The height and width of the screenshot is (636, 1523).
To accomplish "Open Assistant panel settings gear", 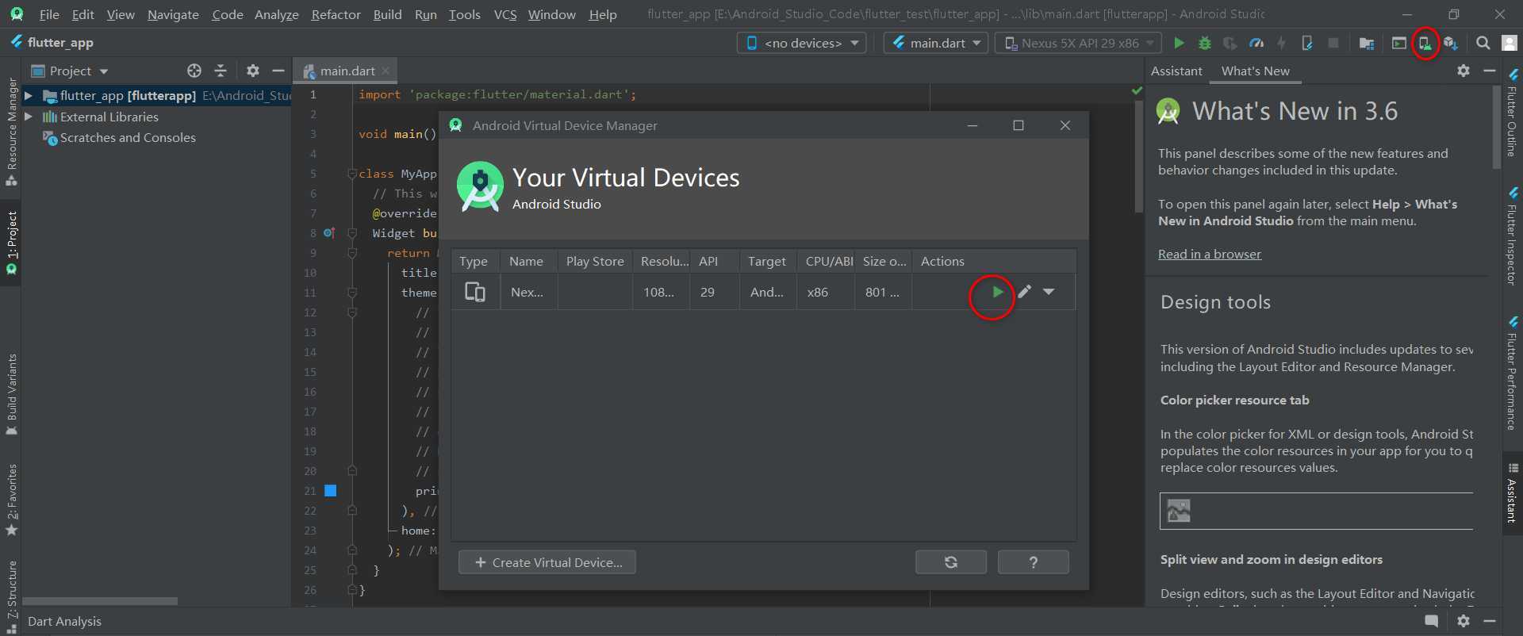I will click(1464, 71).
